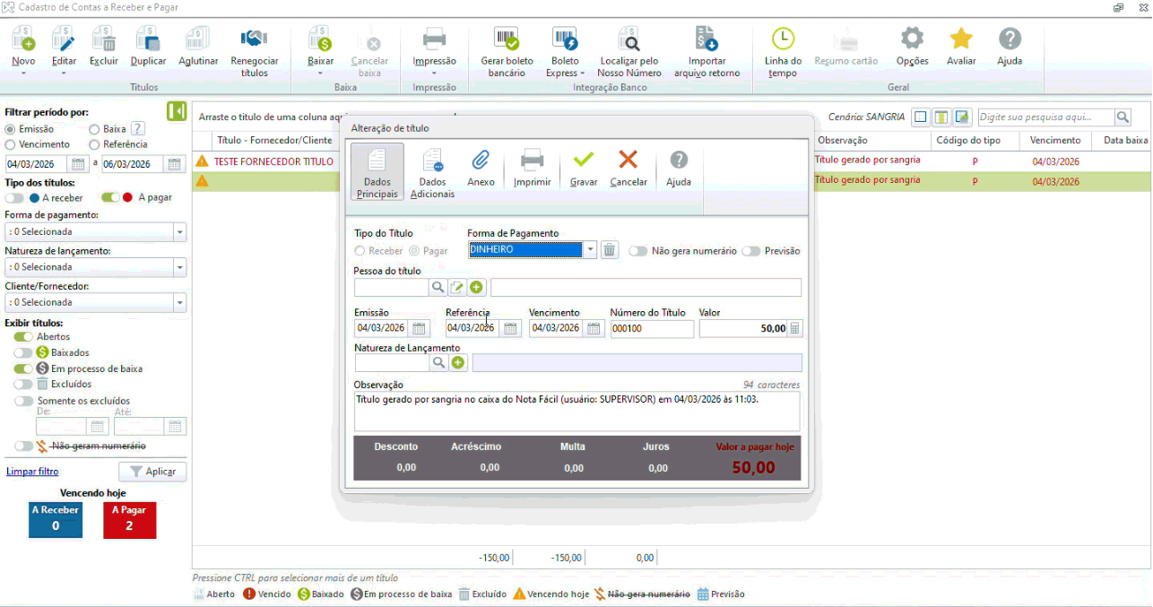This screenshot has height=607, width=1153.
Task: Expand the Natureza de lançamento filter dropdown
Action: tap(180, 267)
